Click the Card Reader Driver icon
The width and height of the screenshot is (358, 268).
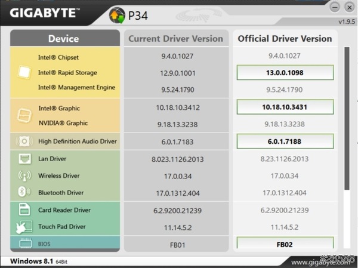pyautogui.click(x=24, y=210)
